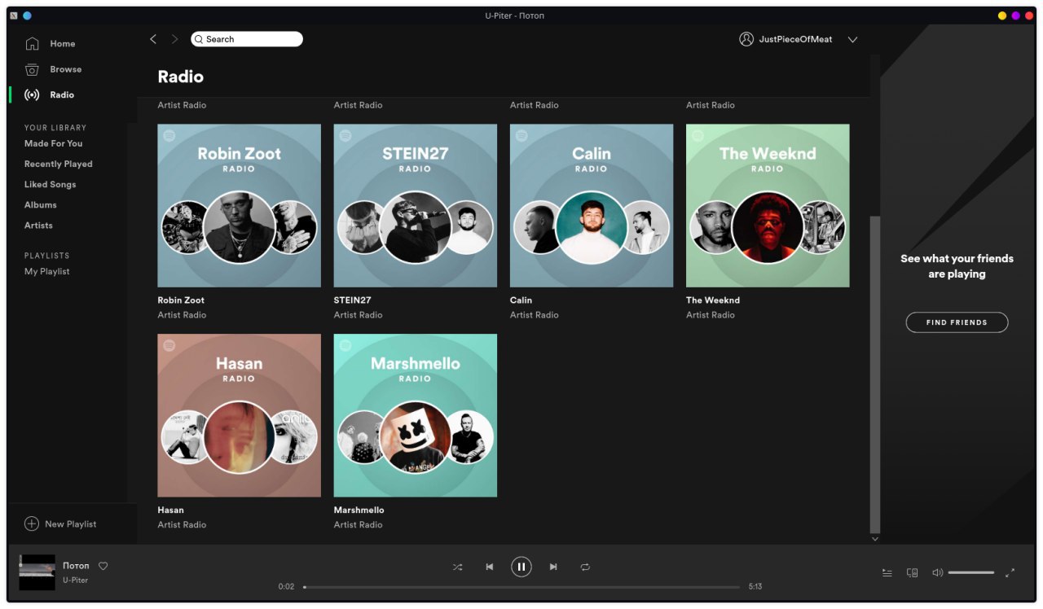
Task: Like the song with heart icon
Action: 103,566
